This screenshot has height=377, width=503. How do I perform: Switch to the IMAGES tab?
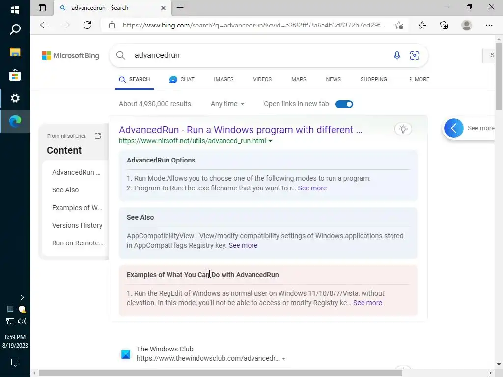click(x=224, y=79)
